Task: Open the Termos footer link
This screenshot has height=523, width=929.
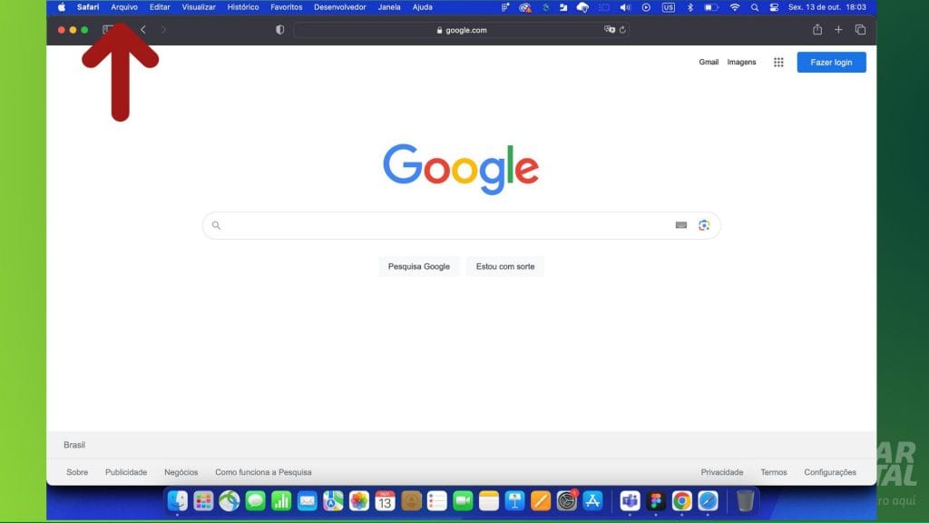Action: 774,472
